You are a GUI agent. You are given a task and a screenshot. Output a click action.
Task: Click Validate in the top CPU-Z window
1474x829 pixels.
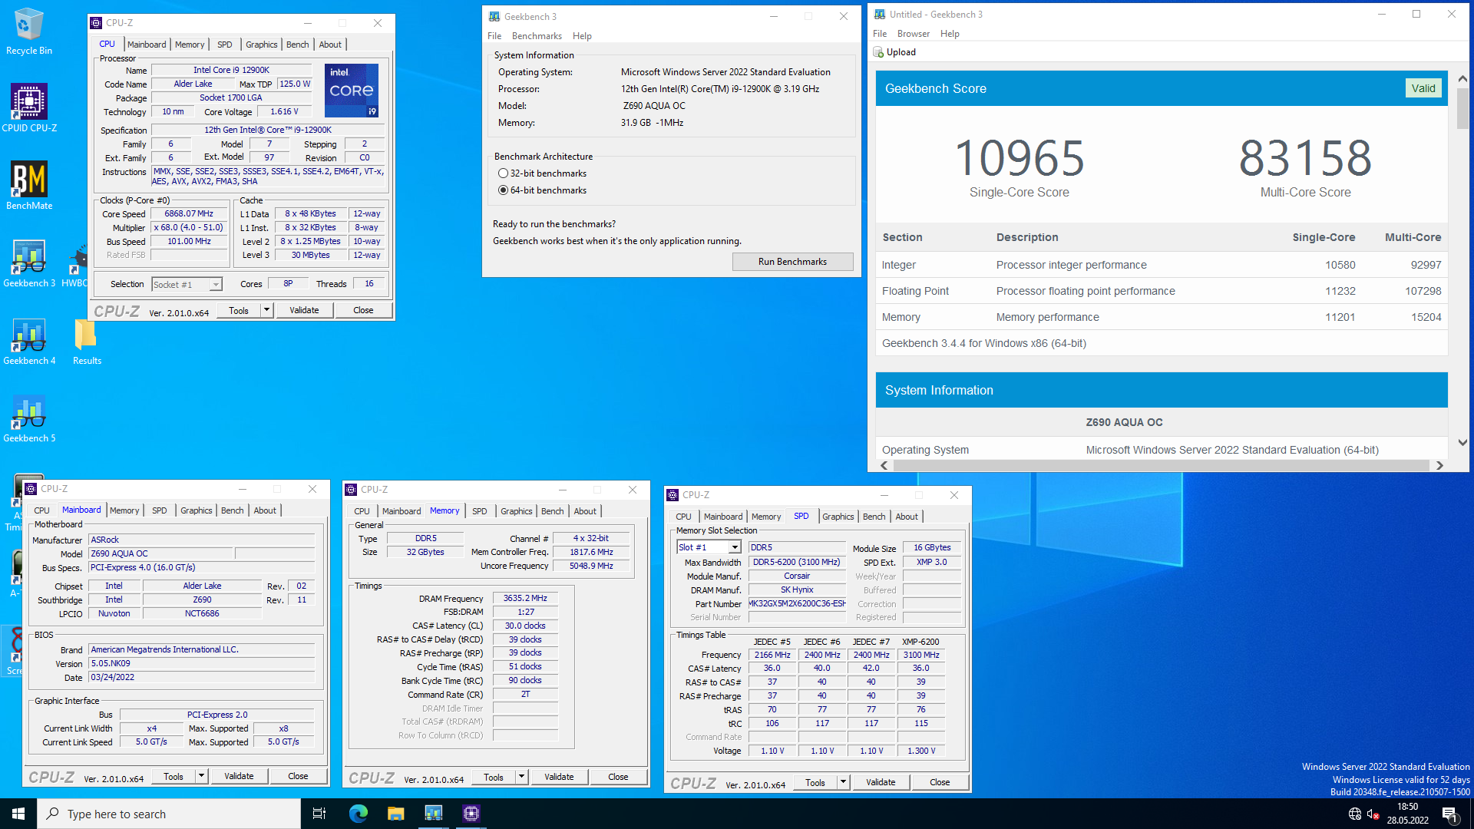click(x=304, y=310)
